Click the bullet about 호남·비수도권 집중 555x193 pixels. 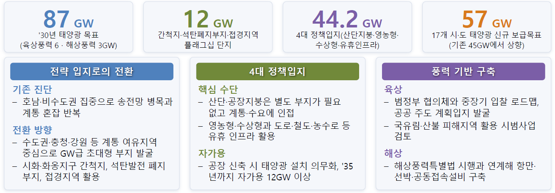coord(92,107)
